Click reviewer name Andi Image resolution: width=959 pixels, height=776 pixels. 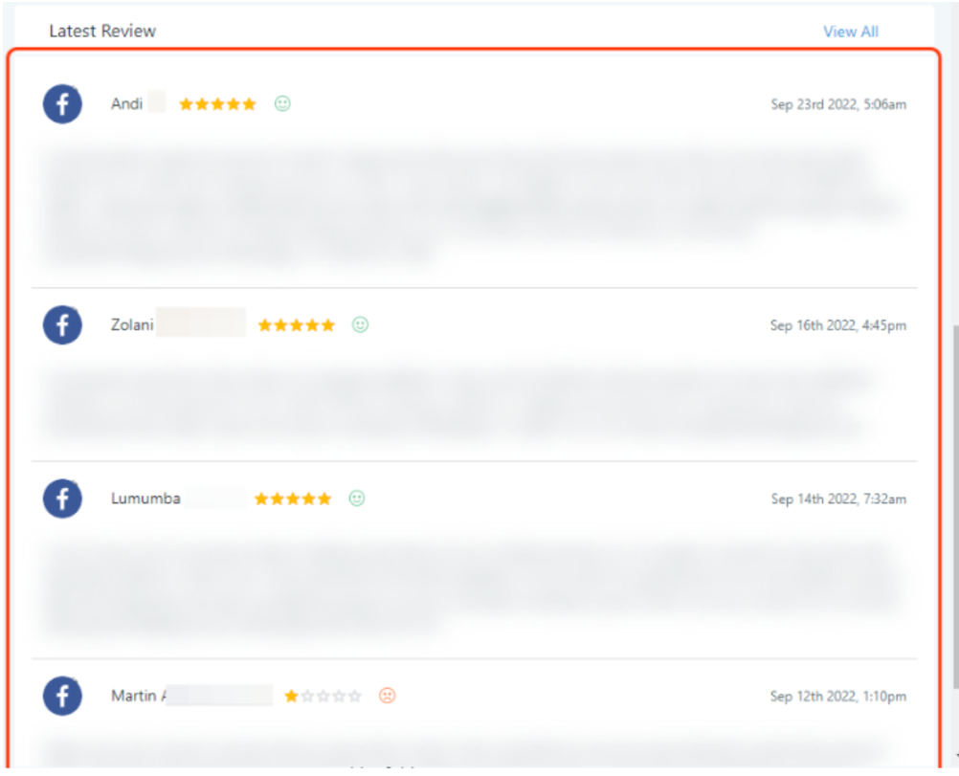pyautogui.click(x=126, y=103)
